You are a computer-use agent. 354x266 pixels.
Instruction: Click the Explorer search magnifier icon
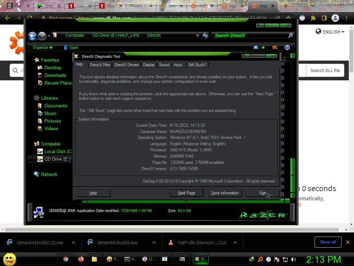290,35
